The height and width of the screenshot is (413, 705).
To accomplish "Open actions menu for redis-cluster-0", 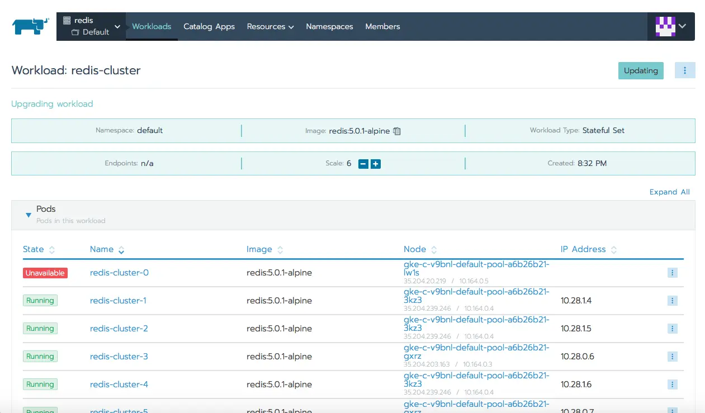I will (673, 273).
